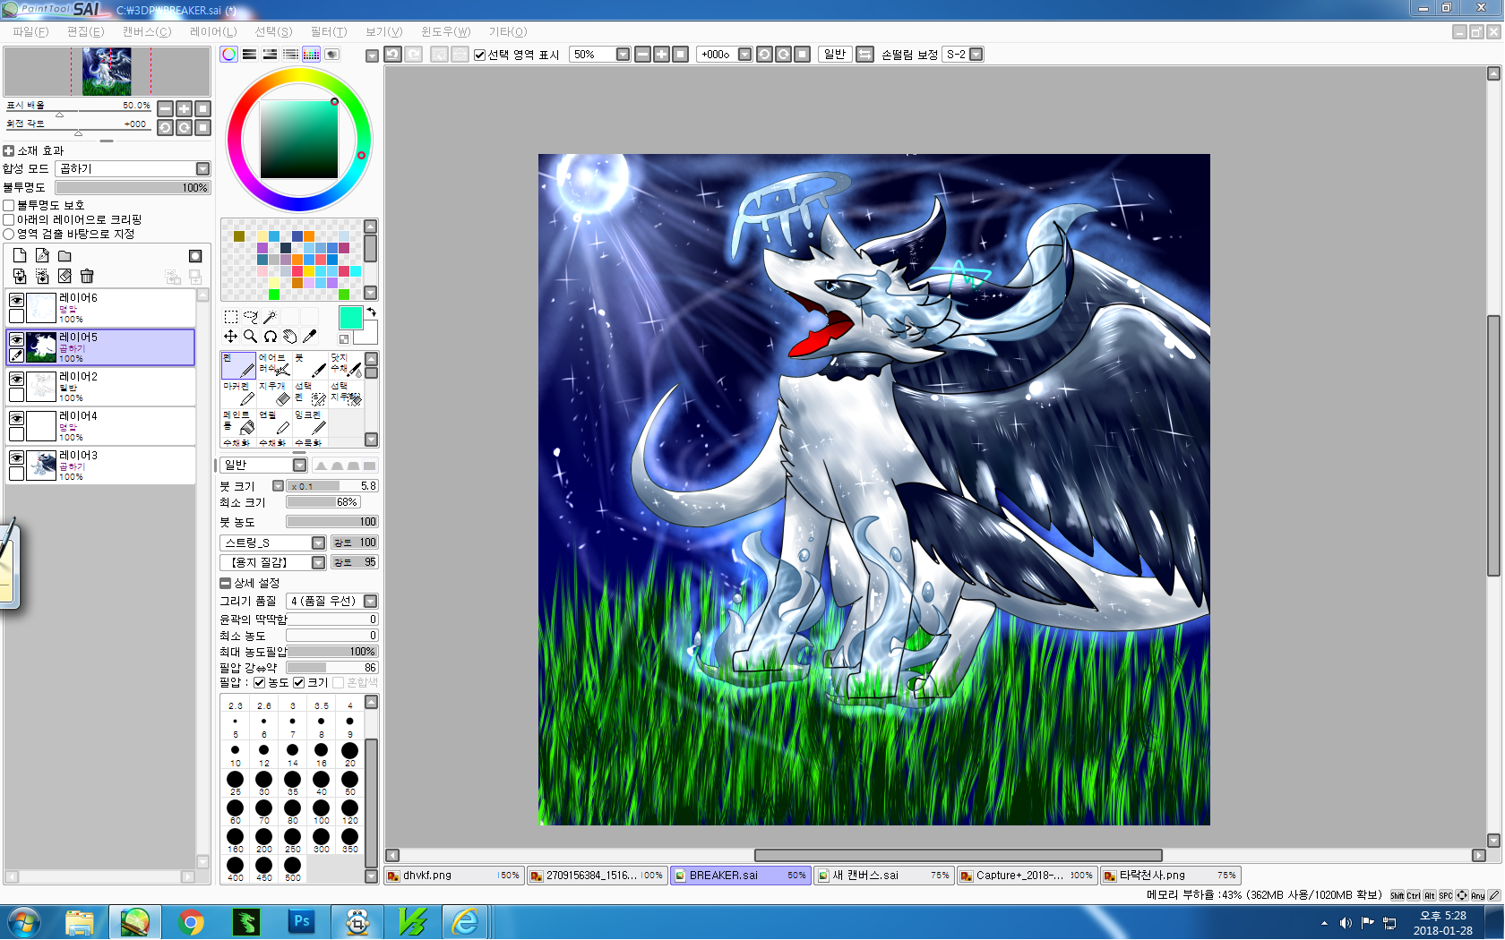Uncheck 선택 영역 표시 checkbox
Screen dimensions: 1505x940
click(x=480, y=55)
